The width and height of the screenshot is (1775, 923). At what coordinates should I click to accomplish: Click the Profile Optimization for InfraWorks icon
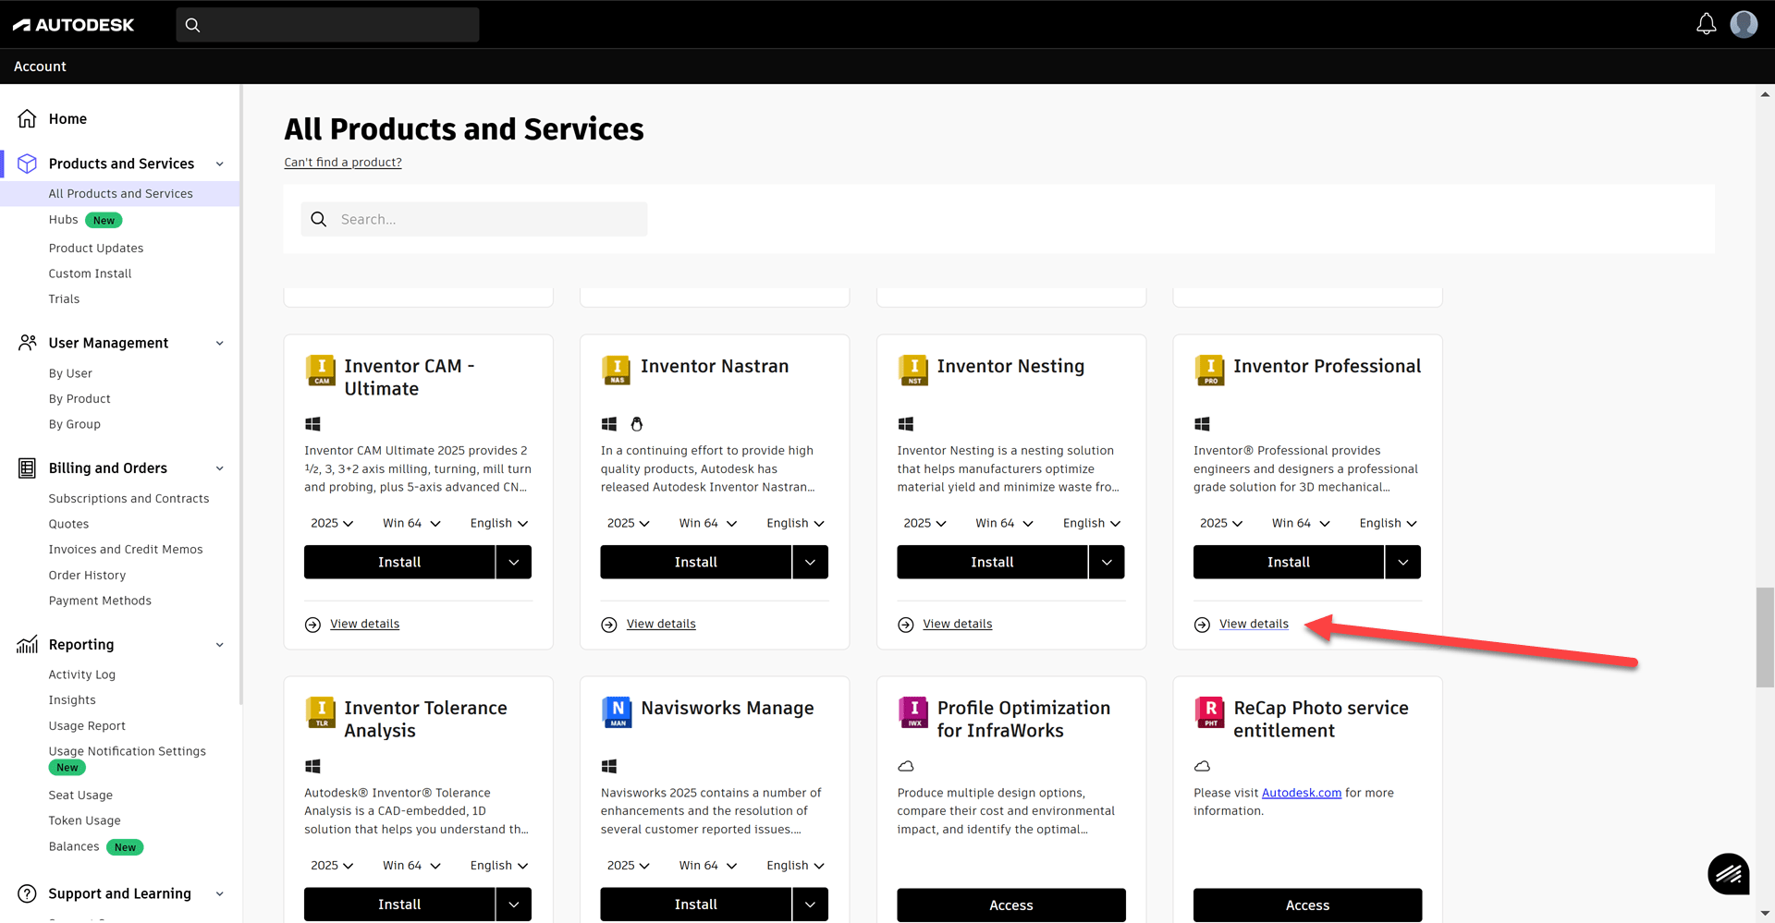point(913,712)
